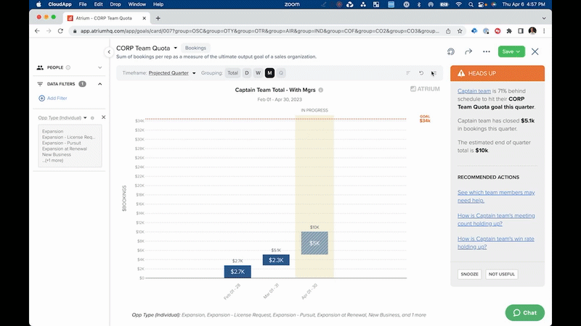Click the reset undo arrow in chart toolbar
The width and height of the screenshot is (581, 326).
click(x=421, y=73)
